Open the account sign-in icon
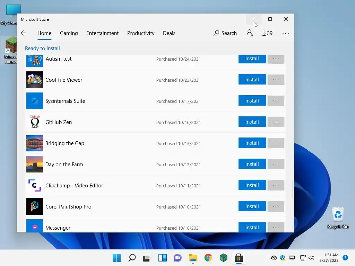 pyautogui.click(x=250, y=33)
